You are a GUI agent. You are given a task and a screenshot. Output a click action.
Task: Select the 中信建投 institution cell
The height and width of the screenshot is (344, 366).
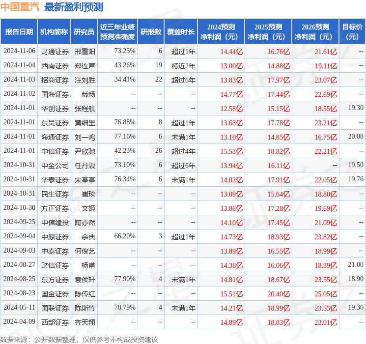55,222
